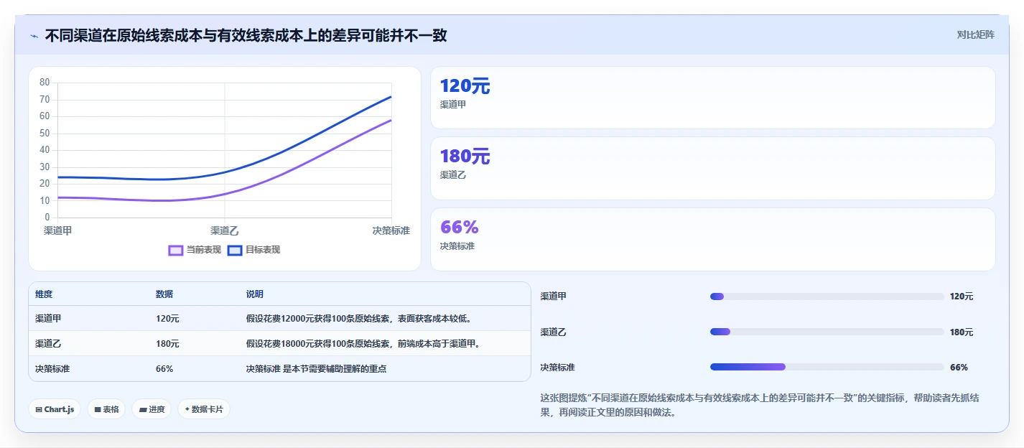1024x448 pixels.
Task: Toggle the 当前表现 legend swatch
Action: coord(176,250)
